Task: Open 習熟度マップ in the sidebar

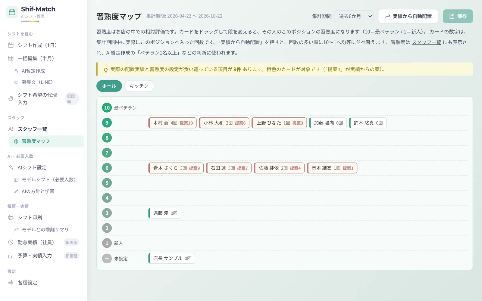Action: (x=46, y=141)
